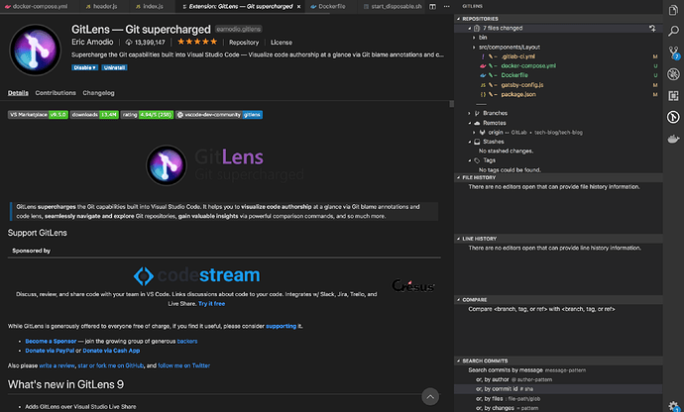Click the rating 4.94/5 badge
The image size is (684, 412).
click(x=147, y=115)
